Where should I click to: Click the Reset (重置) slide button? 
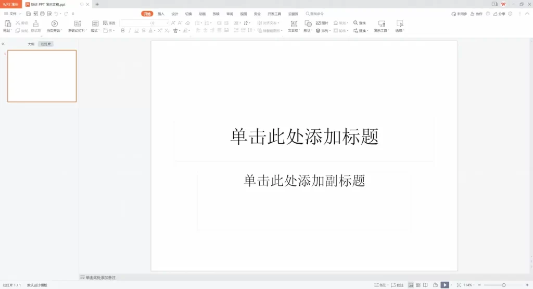(109, 23)
